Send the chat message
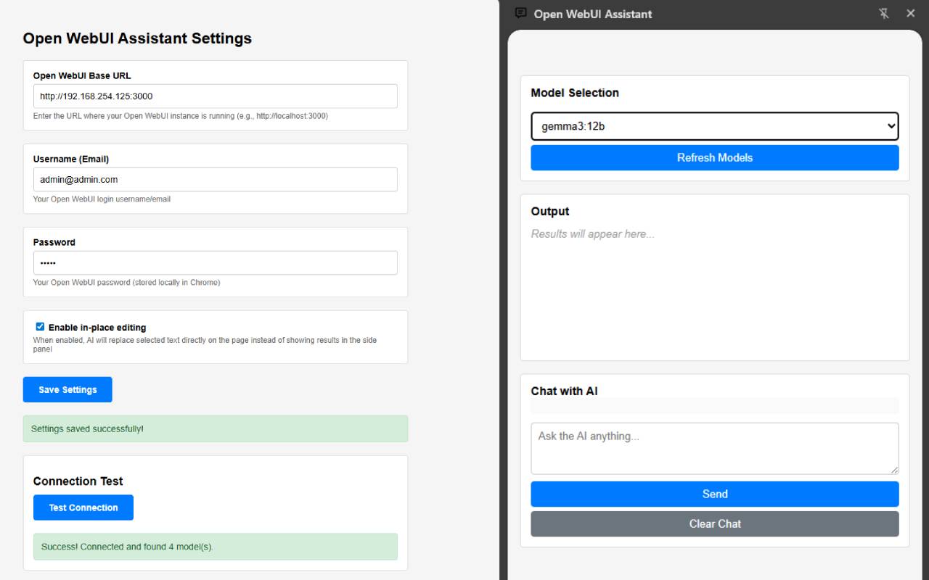This screenshot has width=929, height=580. [x=715, y=494]
